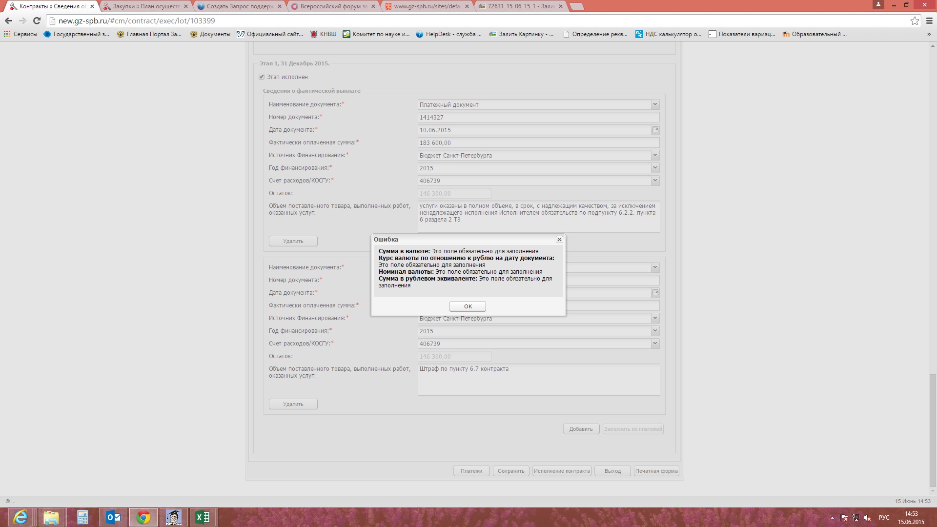Switch to the Всероссийский форум tab
The image size is (937, 527).
[x=333, y=6]
